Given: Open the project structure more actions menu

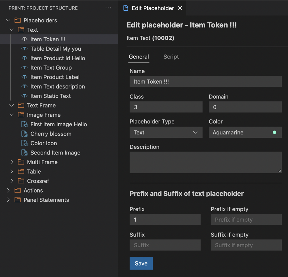Looking at the screenshot, I should pyautogui.click(x=108, y=8).
